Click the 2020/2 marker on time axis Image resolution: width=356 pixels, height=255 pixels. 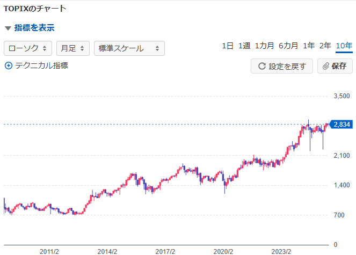(223, 251)
